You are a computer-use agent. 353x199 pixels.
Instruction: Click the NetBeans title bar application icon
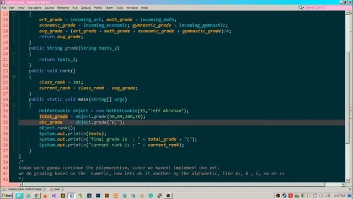coord(3,2)
